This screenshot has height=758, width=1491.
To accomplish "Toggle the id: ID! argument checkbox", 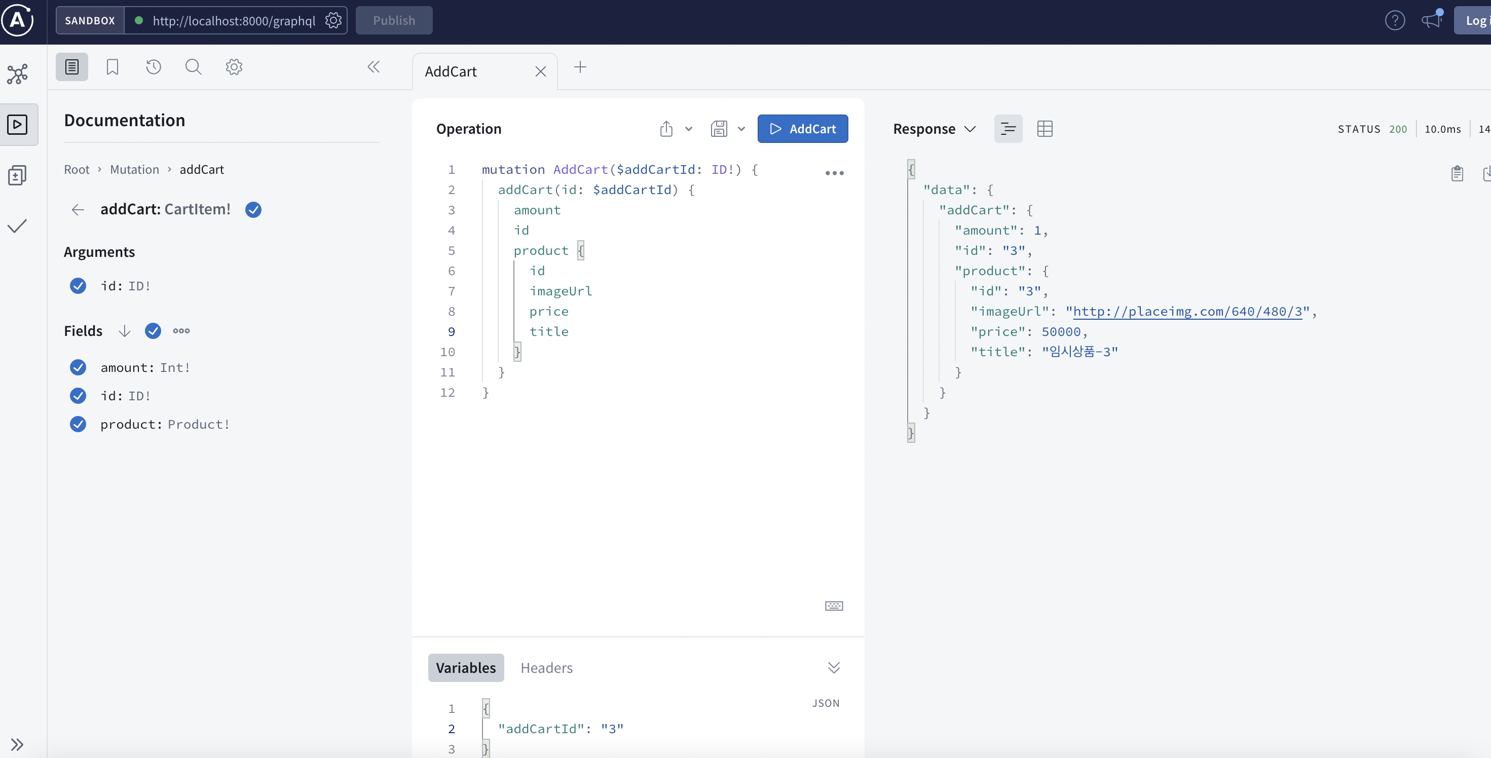I will coord(78,286).
